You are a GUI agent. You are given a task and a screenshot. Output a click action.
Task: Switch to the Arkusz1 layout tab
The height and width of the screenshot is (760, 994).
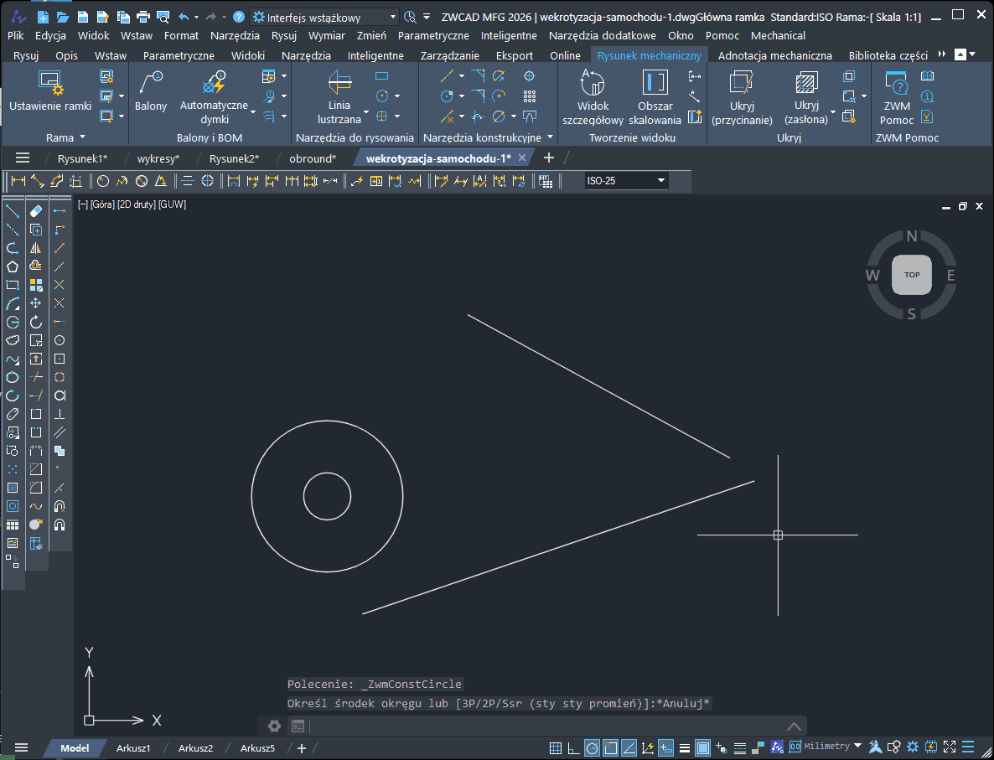tap(133, 748)
